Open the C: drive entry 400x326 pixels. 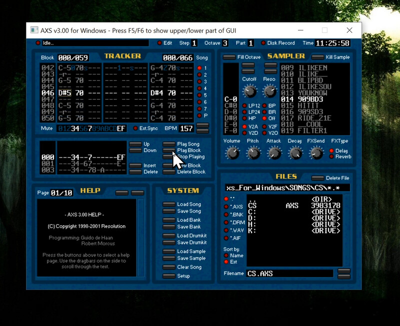pos(294,212)
